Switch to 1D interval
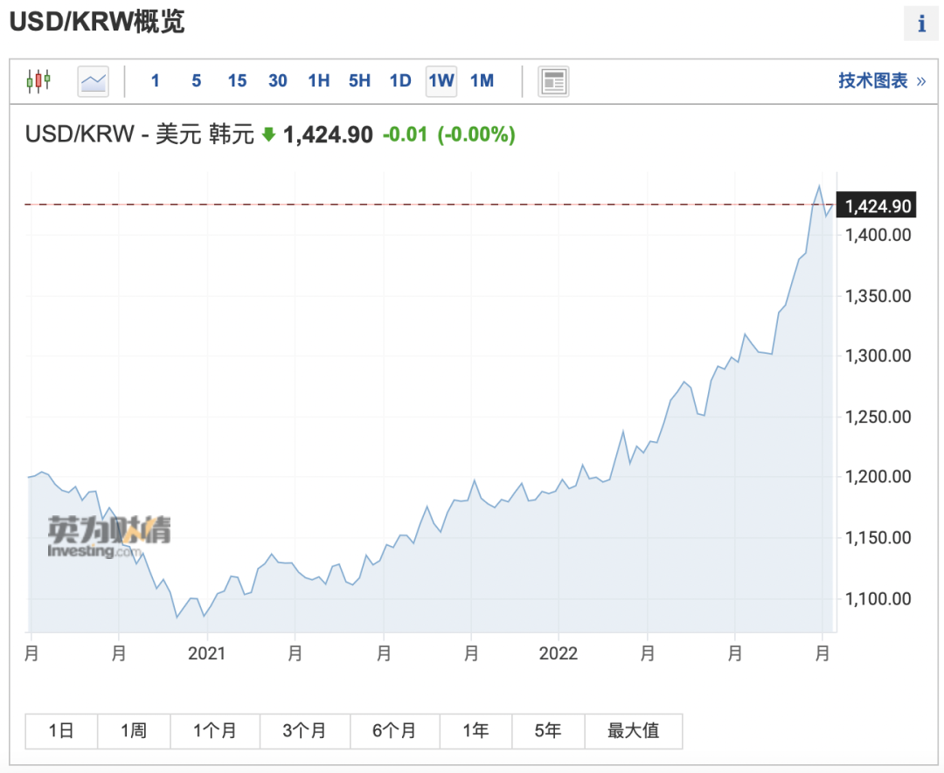Image resolution: width=944 pixels, height=773 pixels. [400, 80]
